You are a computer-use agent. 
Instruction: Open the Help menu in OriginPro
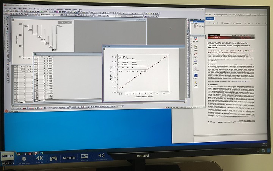80,10
